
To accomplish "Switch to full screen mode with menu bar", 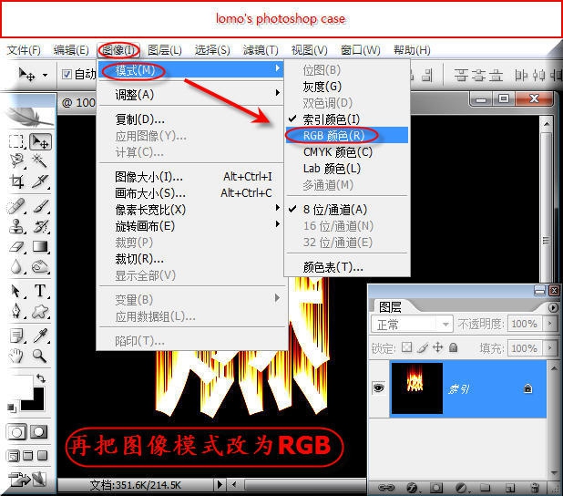I will (27, 455).
